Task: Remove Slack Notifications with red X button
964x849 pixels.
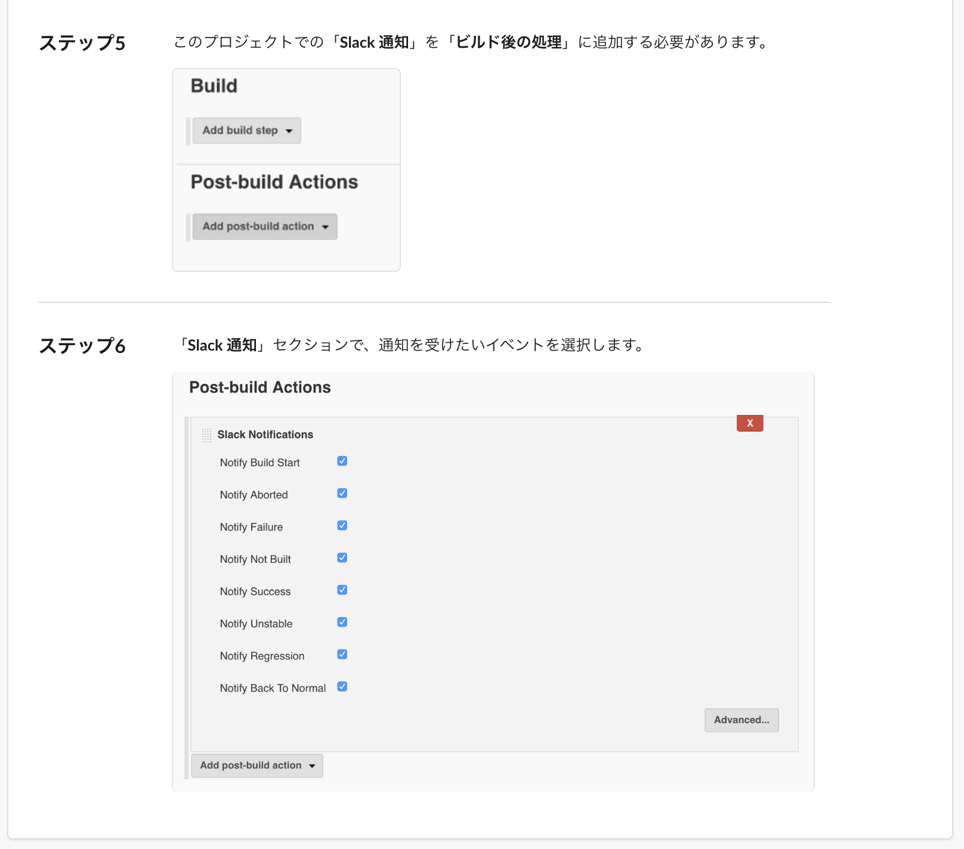Action: [x=750, y=423]
